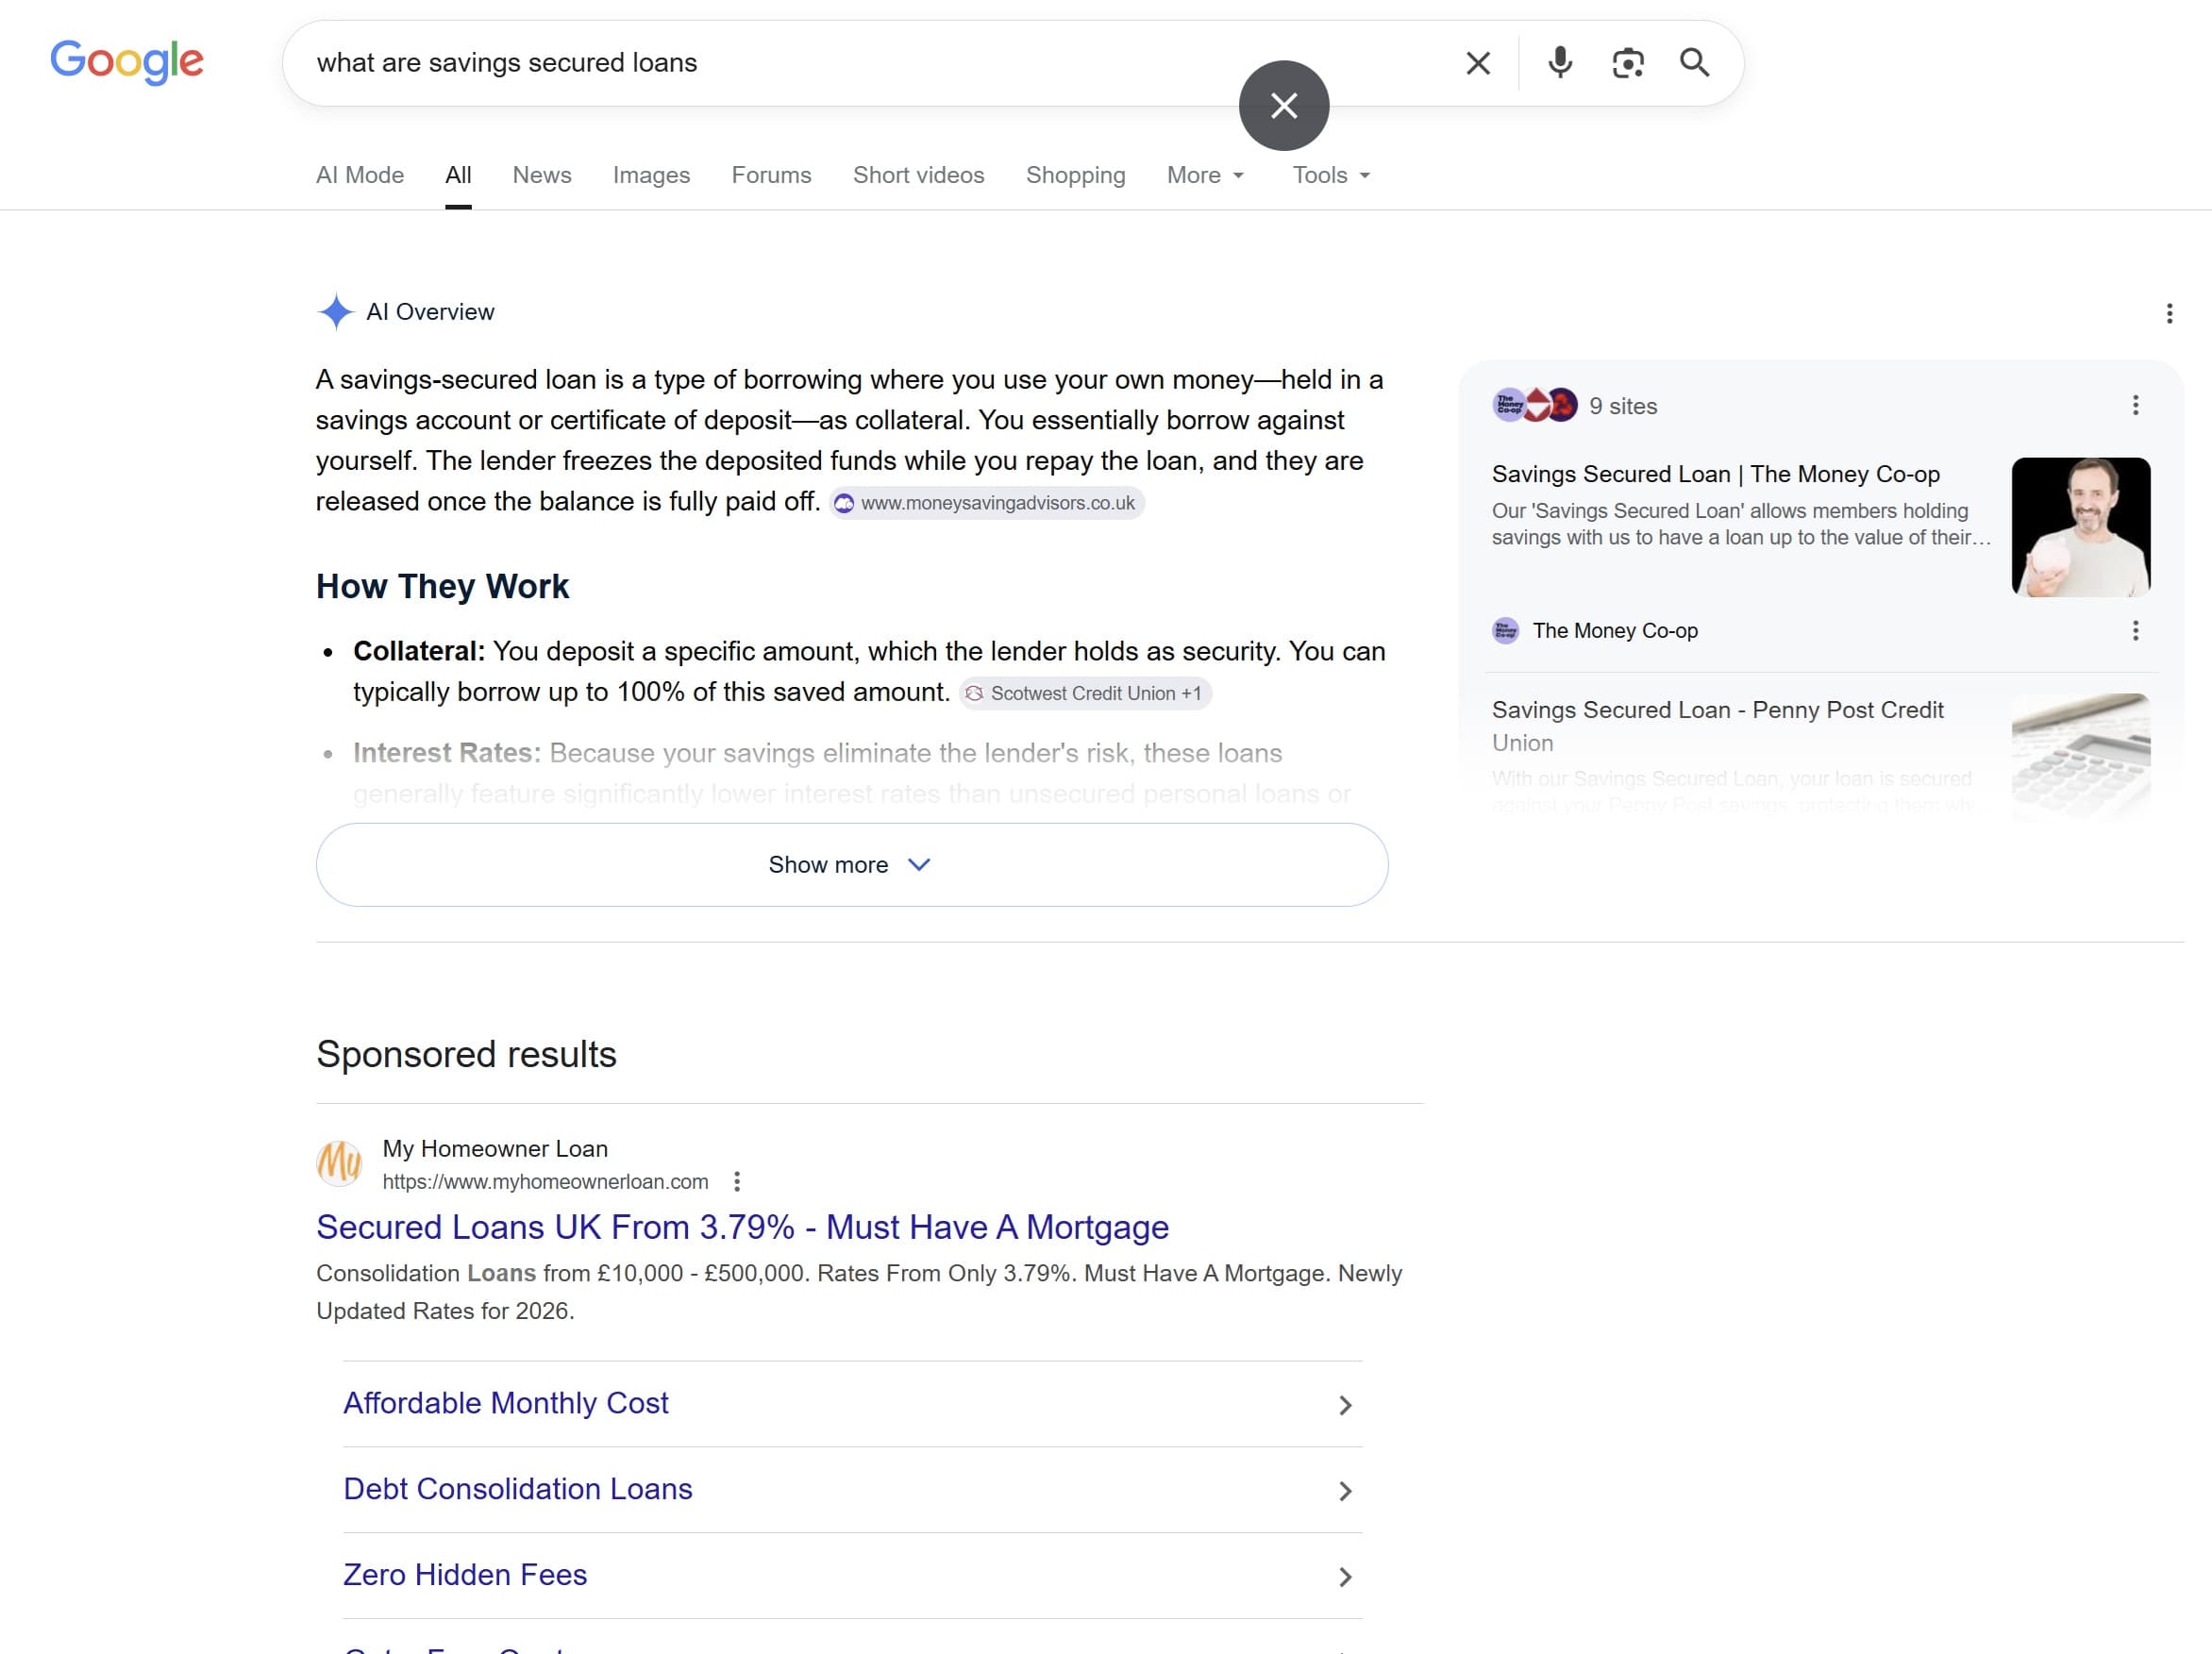Click the AI Overview sparkle icon
Viewport: 2212px width, 1654px height.
pos(336,312)
